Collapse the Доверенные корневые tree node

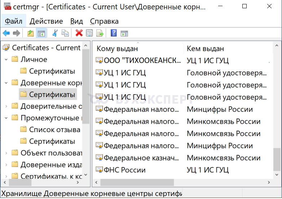pos(6,83)
